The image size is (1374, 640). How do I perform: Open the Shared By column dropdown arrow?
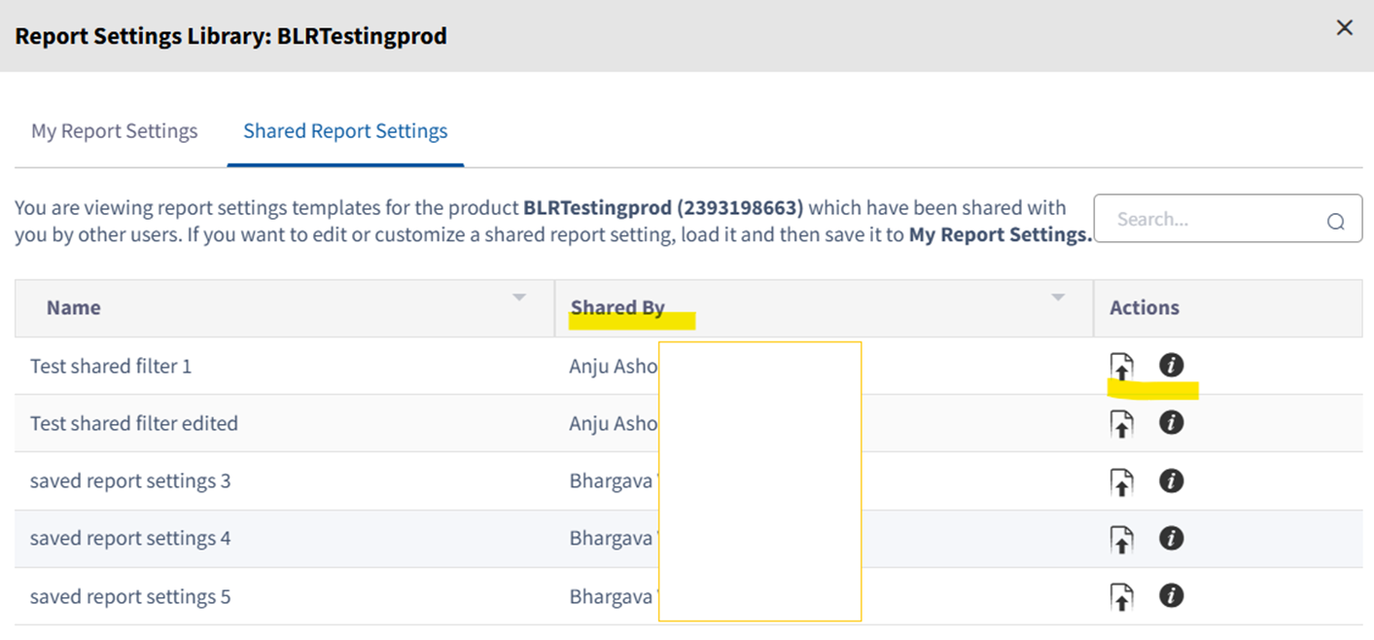1058,297
